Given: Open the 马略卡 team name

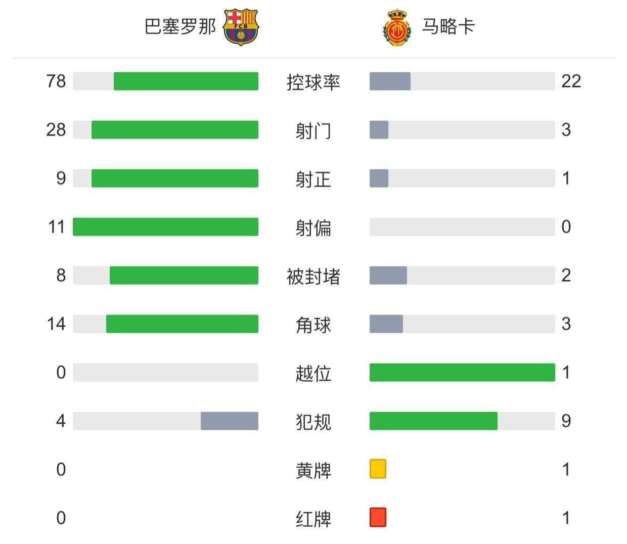Looking at the screenshot, I should point(449,27).
